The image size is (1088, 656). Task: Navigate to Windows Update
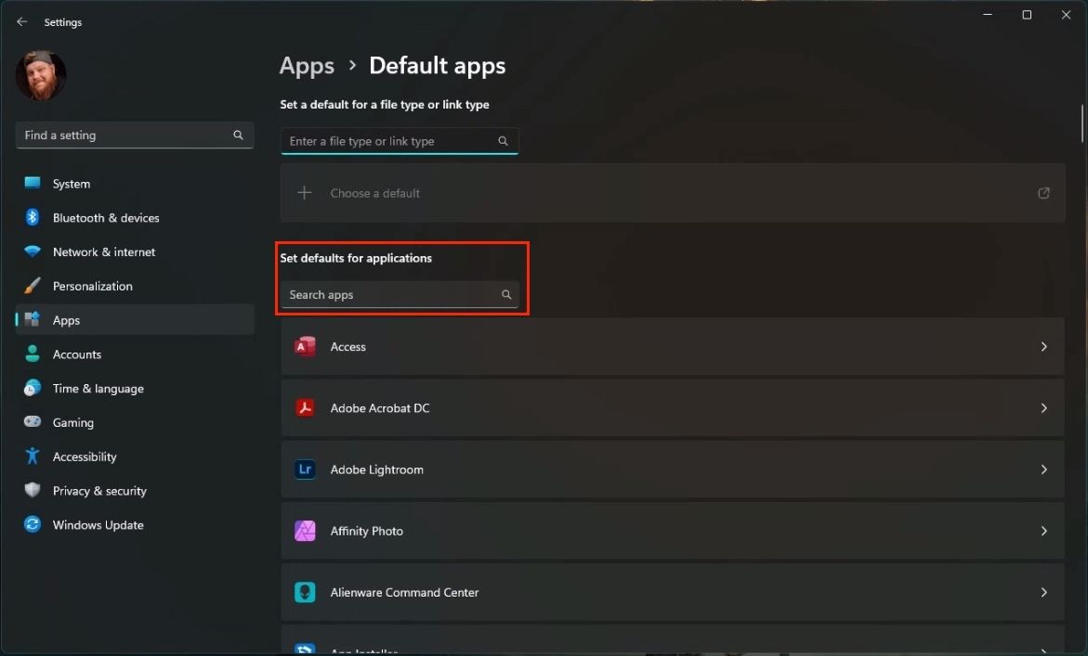pyautogui.click(x=135, y=524)
